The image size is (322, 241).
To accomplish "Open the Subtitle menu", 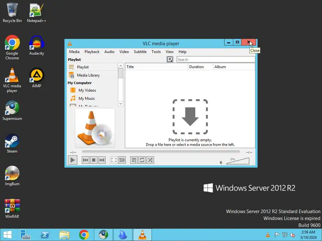I will tap(140, 52).
